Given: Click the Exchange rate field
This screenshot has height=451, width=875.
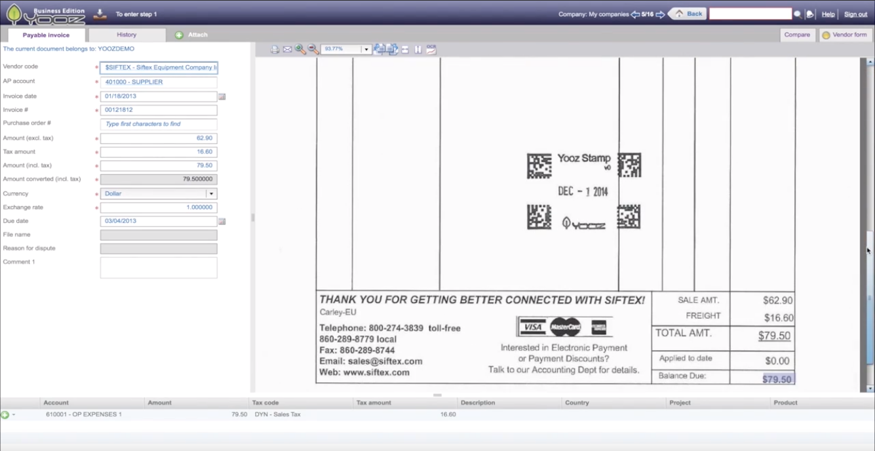Looking at the screenshot, I should point(159,208).
